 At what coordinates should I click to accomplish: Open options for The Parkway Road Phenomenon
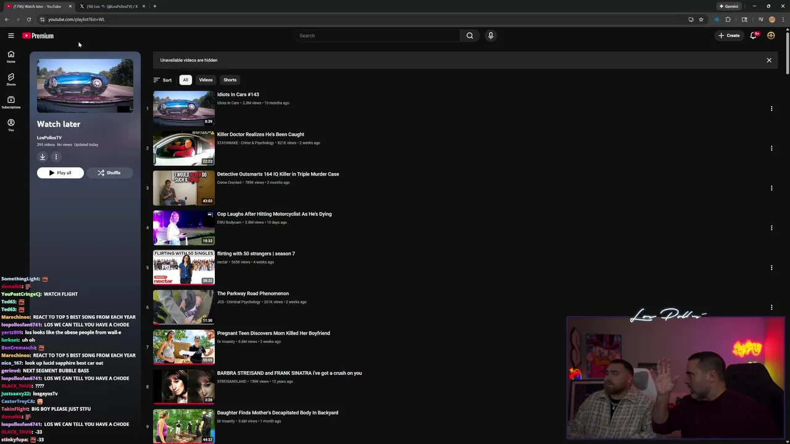click(x=771, y=307)
